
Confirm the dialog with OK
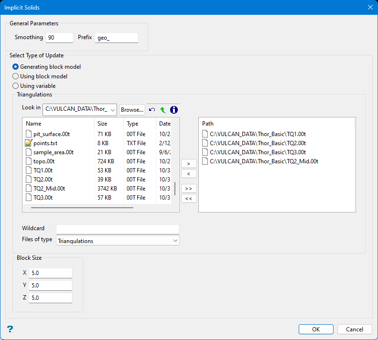click(316, 329)
